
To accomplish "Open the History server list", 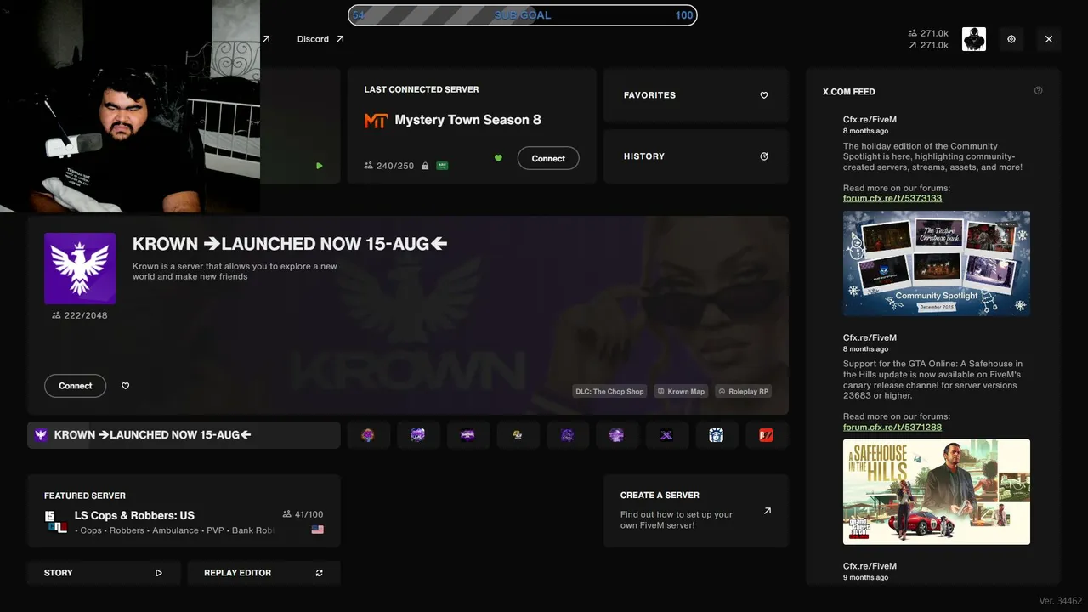I will pyautogui.click(x=696, y=156).
